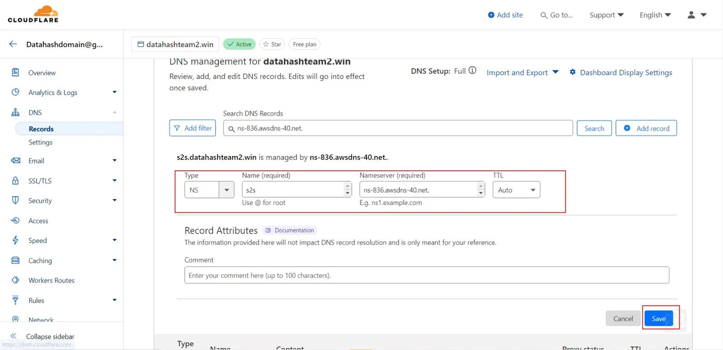Viewport: 723px width, 350px height.
Task: Expand Analytics & Logs submenu arrow
Action: point(114,92)
